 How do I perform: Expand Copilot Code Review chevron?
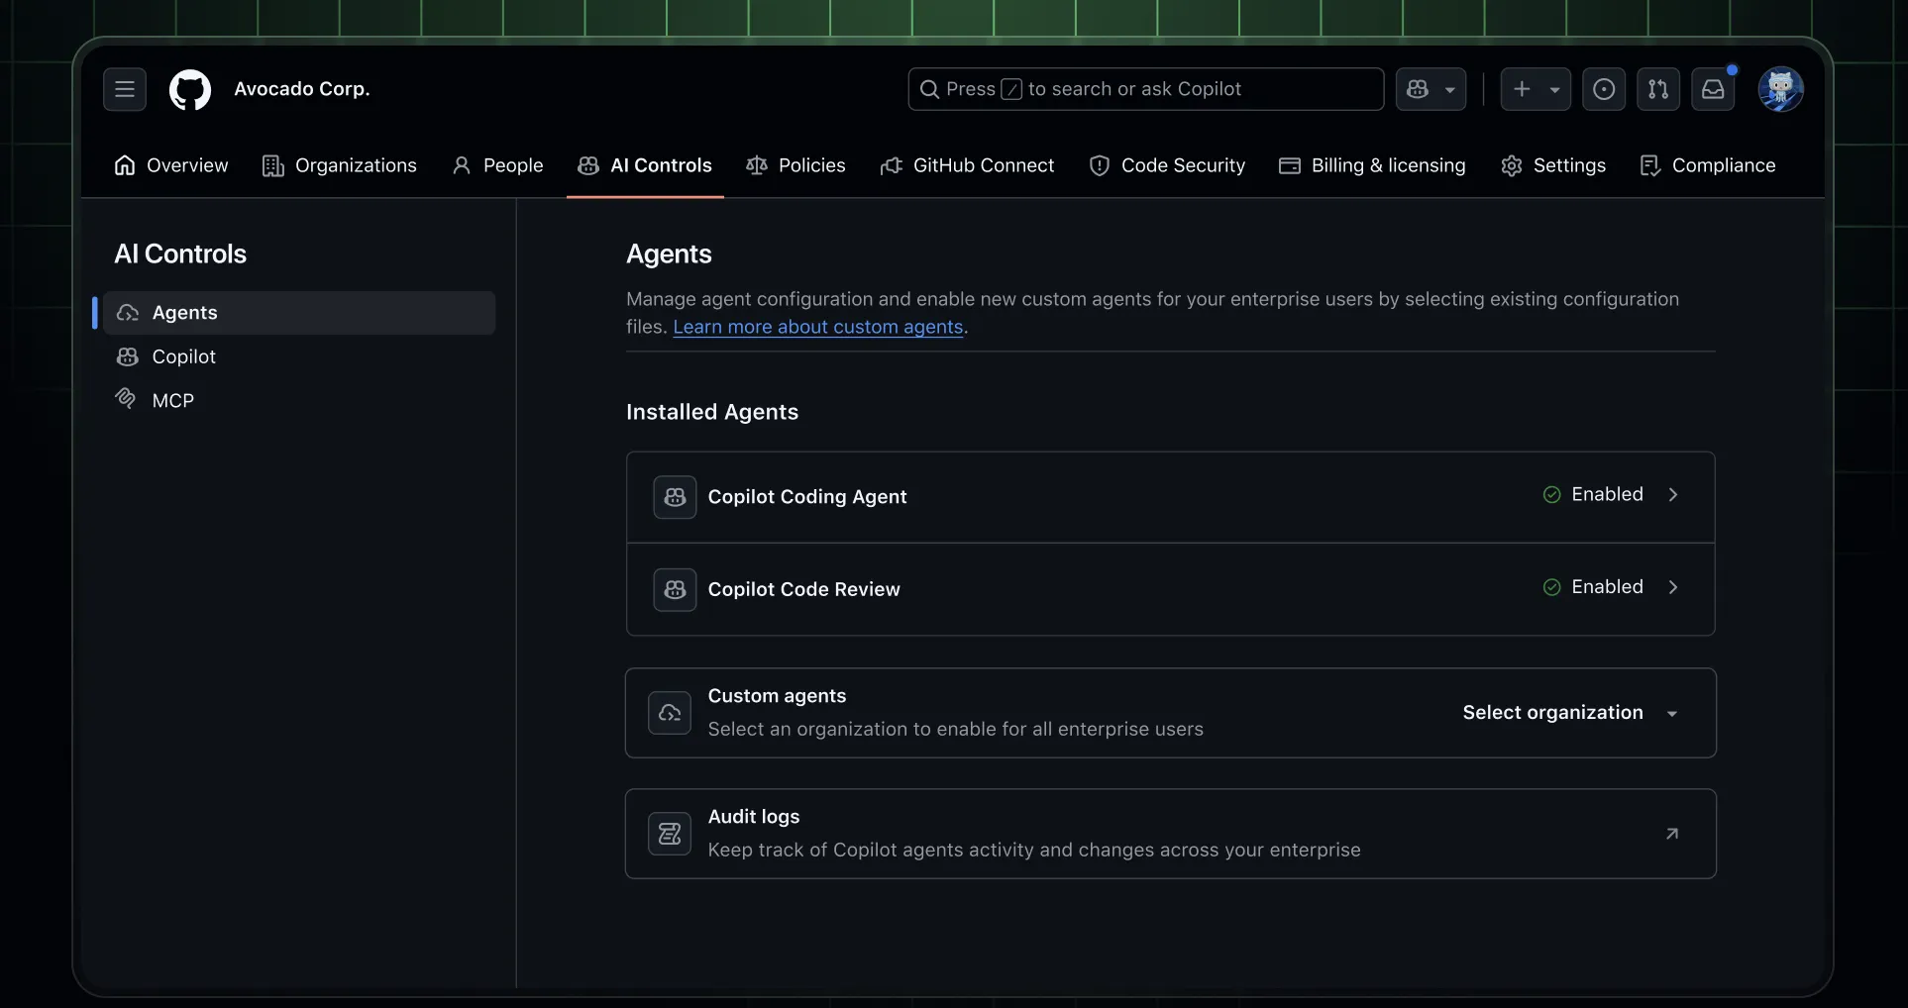tap(1673, 587)
